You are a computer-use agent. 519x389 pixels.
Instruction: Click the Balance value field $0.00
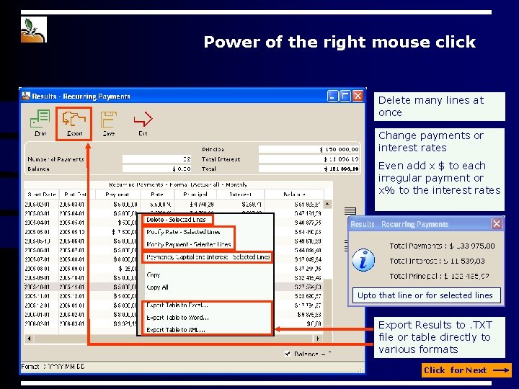157,169
